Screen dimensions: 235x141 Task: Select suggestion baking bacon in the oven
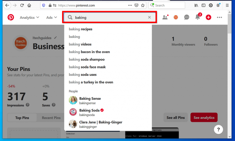point(108,52)
